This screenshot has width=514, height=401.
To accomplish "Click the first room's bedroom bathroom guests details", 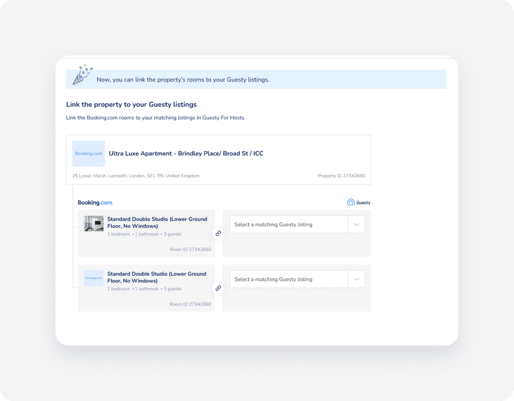I will 144,234.
